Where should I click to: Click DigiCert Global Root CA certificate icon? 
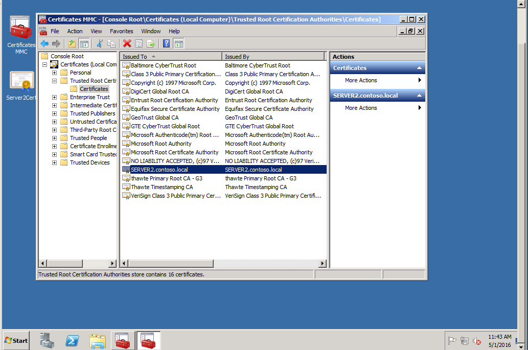point(126,91)
